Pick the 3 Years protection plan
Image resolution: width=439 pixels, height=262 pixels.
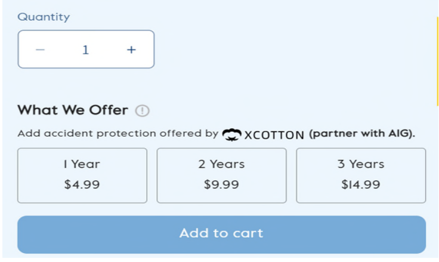click(x=361, y=175)
